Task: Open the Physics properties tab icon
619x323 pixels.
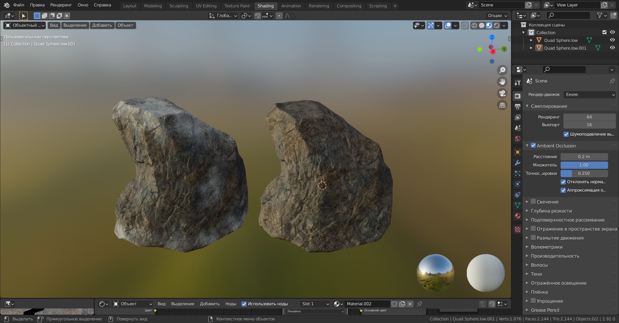Action: tap(517, 184)
